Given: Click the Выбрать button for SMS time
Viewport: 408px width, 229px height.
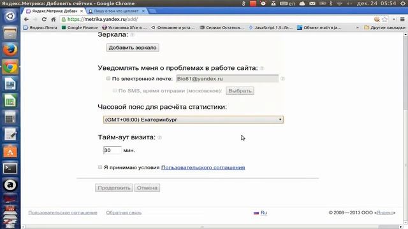Looking at the screenshot, I should (240, 91).
